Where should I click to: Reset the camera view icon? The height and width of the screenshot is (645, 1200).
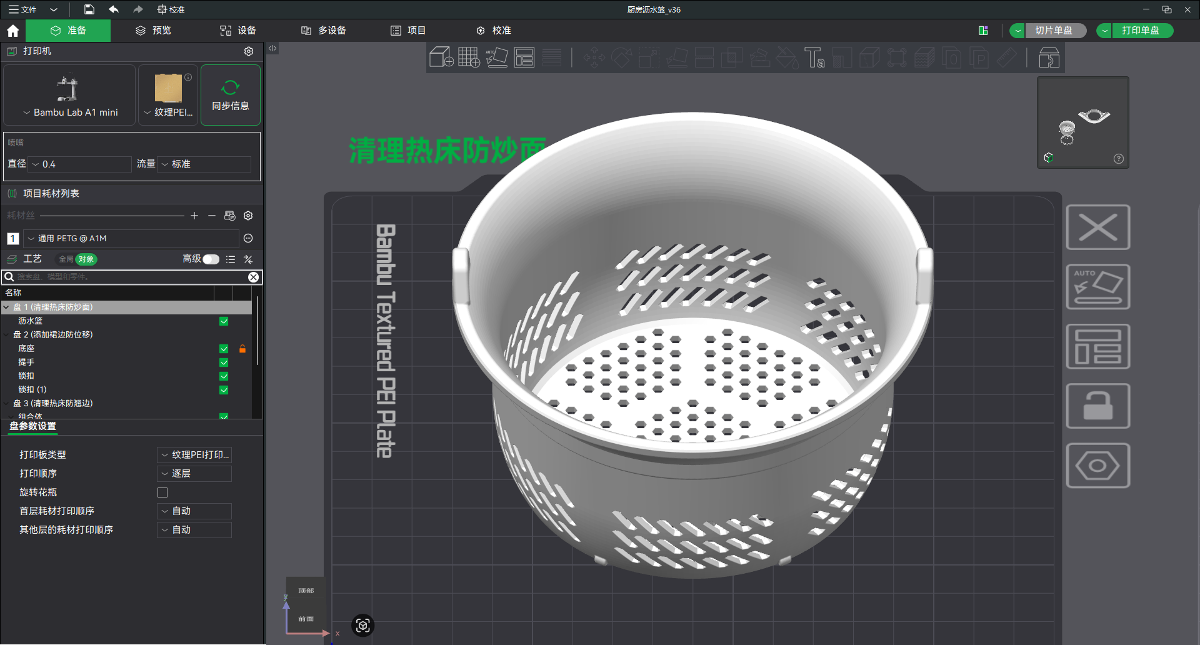(363, 626)
